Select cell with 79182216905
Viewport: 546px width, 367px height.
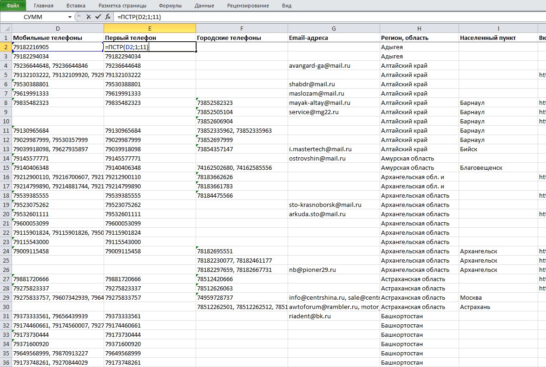[58, 47]
